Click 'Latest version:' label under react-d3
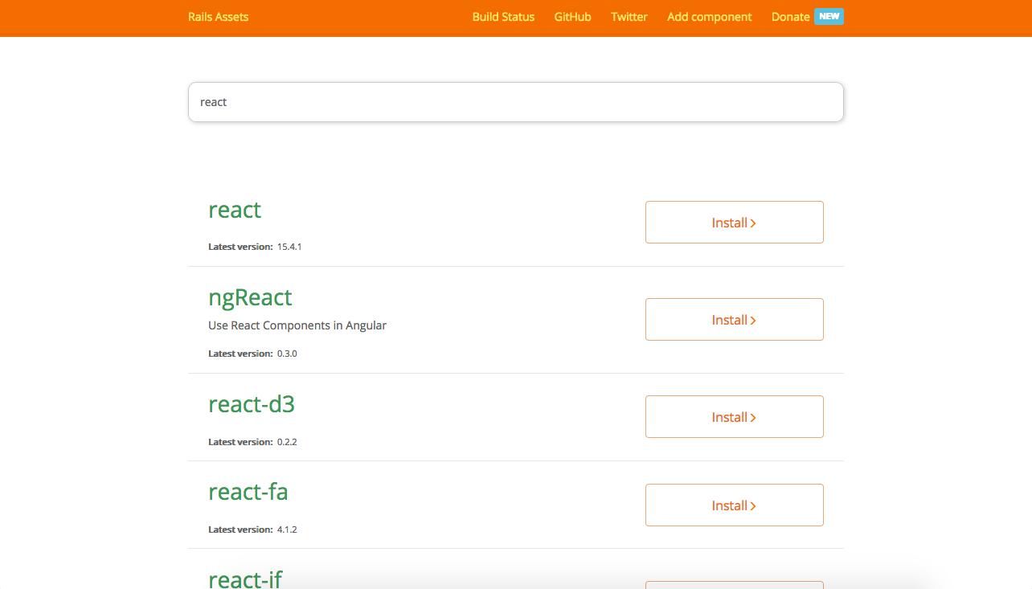This screenshot has width=1032, height=589. [x=240, y=442]
